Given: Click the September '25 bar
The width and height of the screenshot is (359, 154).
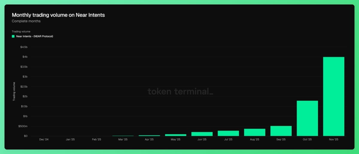Looking at the screenshot, I should point(281,131).
